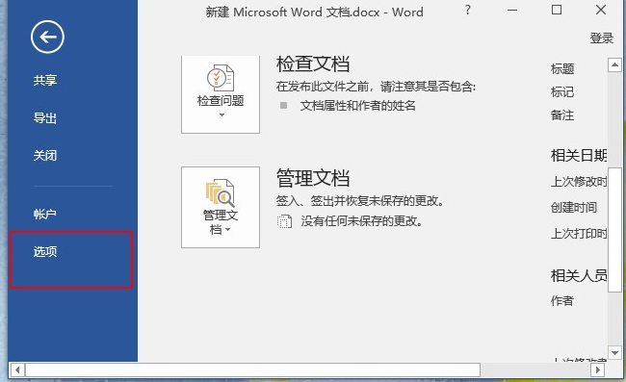
Task: Click the 相关人员 heading
Action: pyautogui.click(x=579, y=275)
